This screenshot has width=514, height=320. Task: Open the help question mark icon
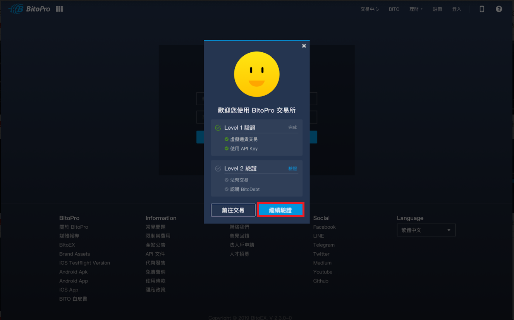click(499, 9)
